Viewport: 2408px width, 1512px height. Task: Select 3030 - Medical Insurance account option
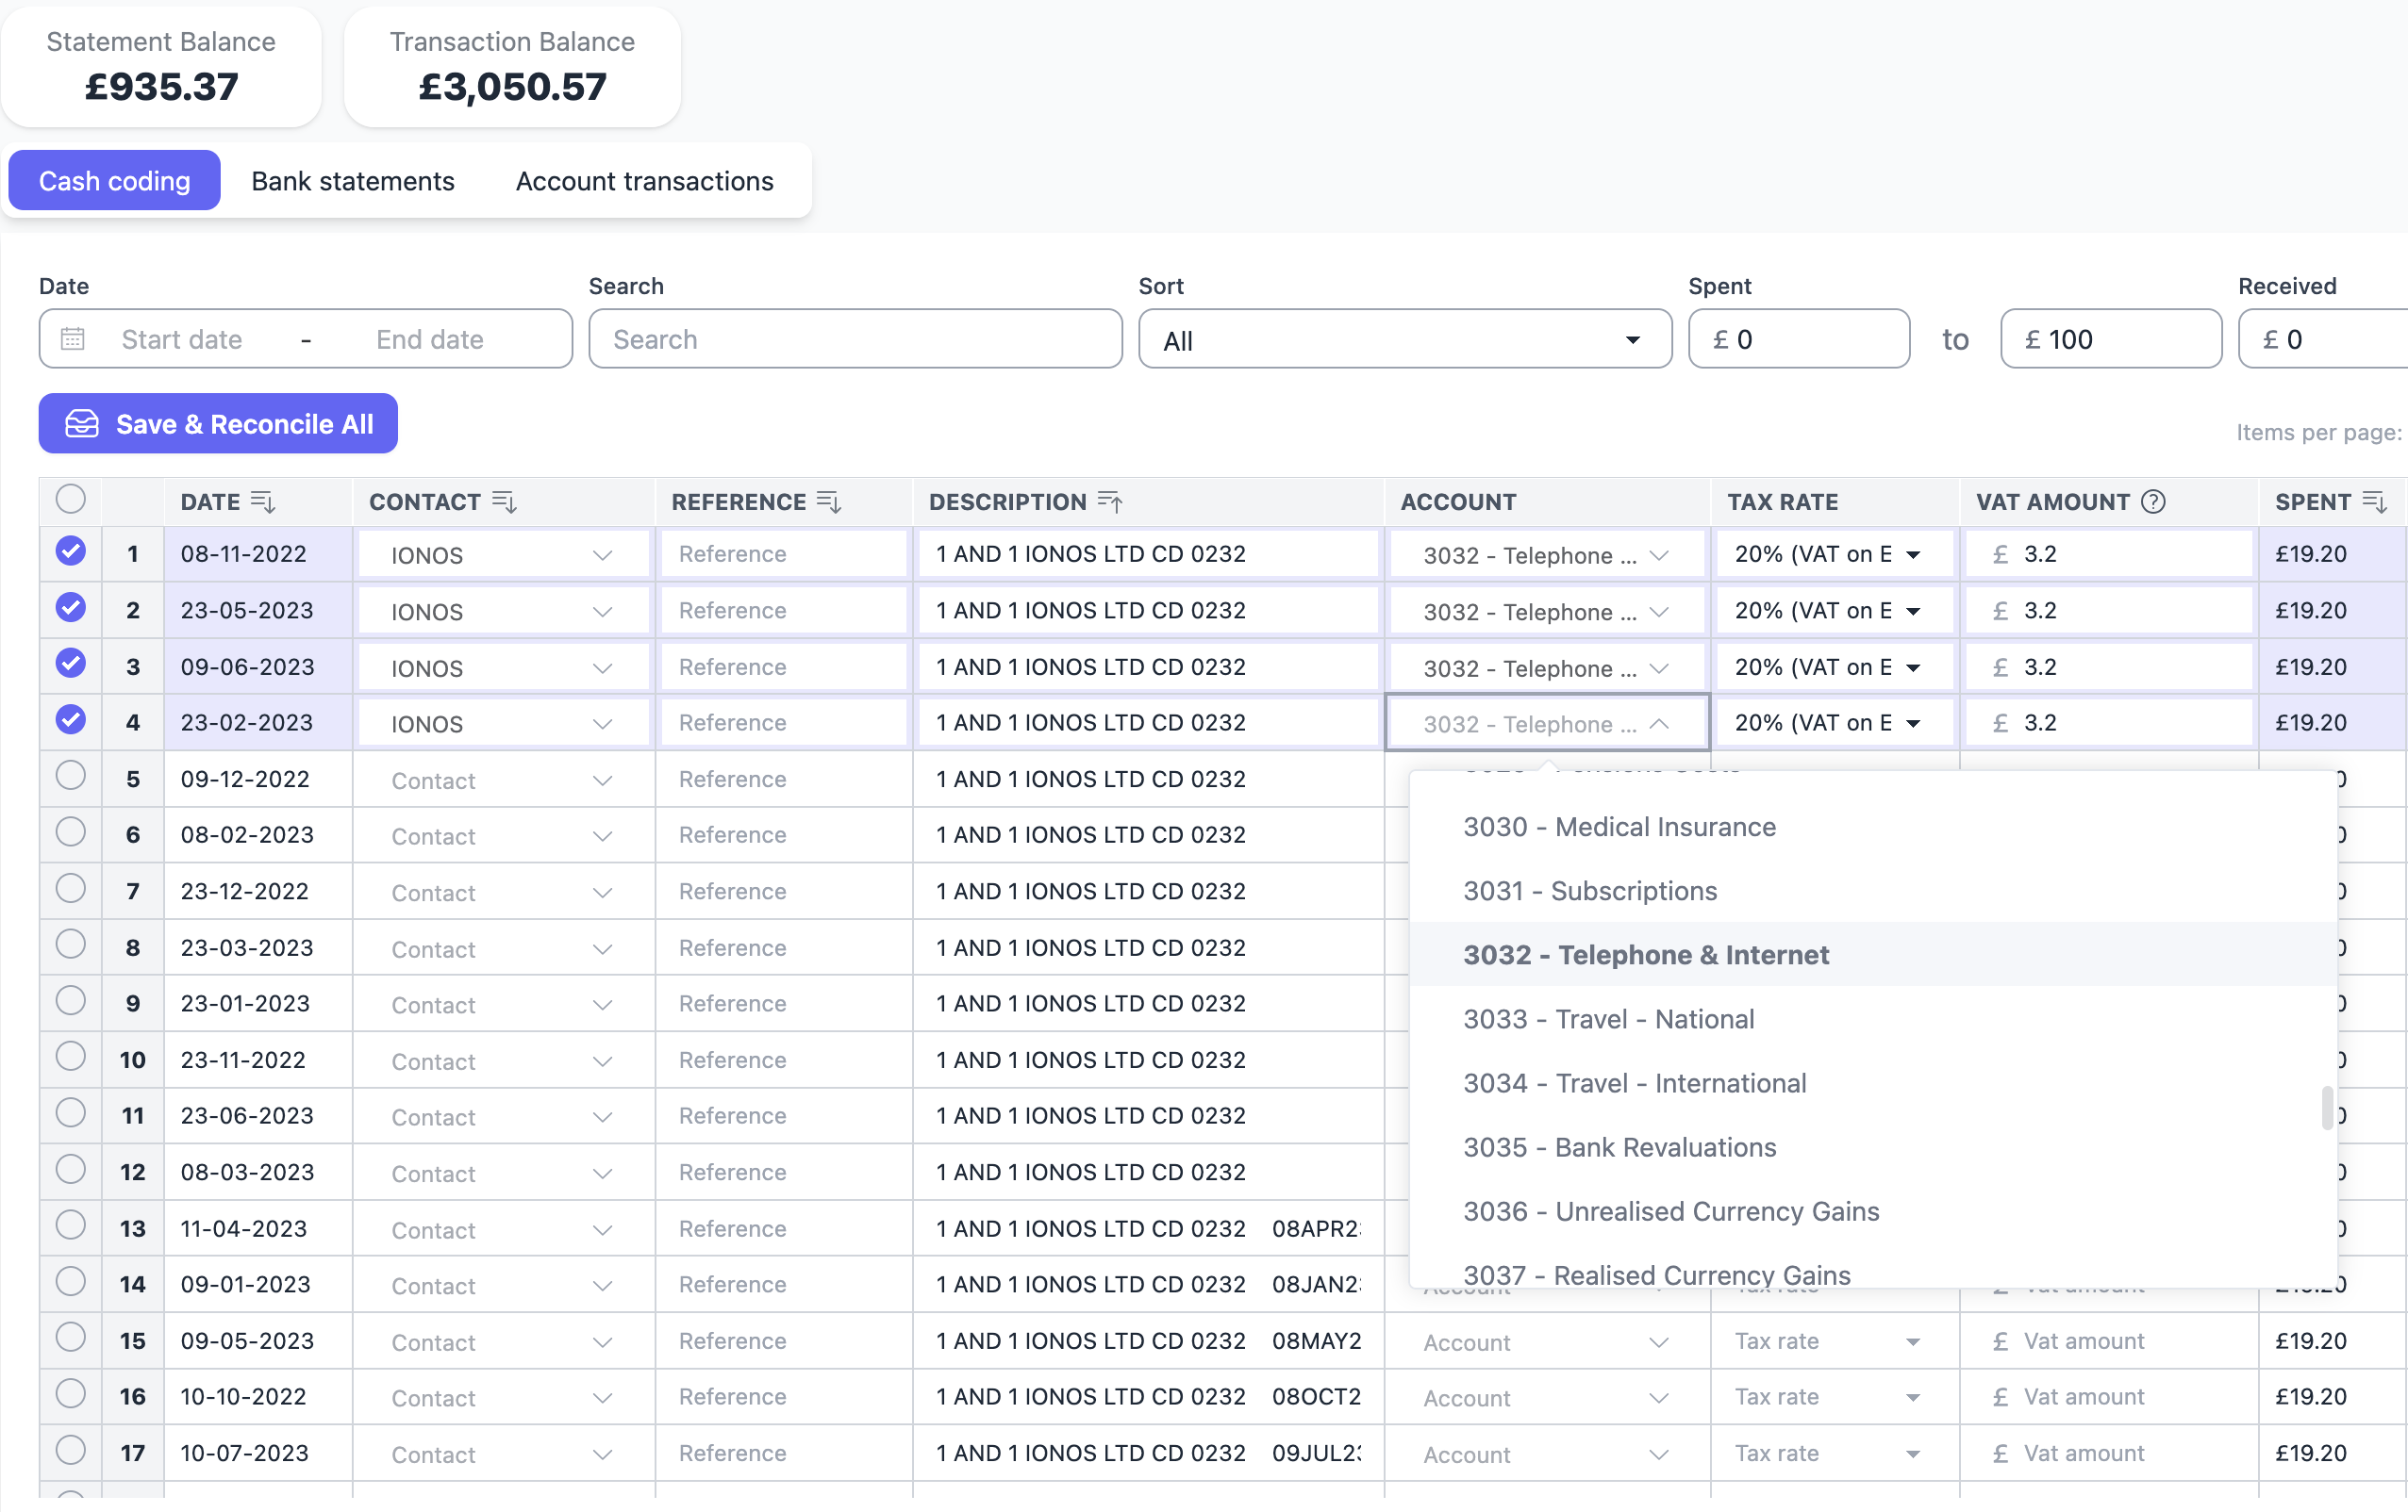[x=1872, y=827]
